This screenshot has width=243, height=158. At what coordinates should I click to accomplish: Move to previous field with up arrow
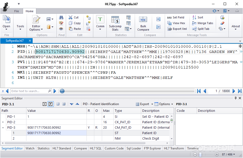coord(77,104)
